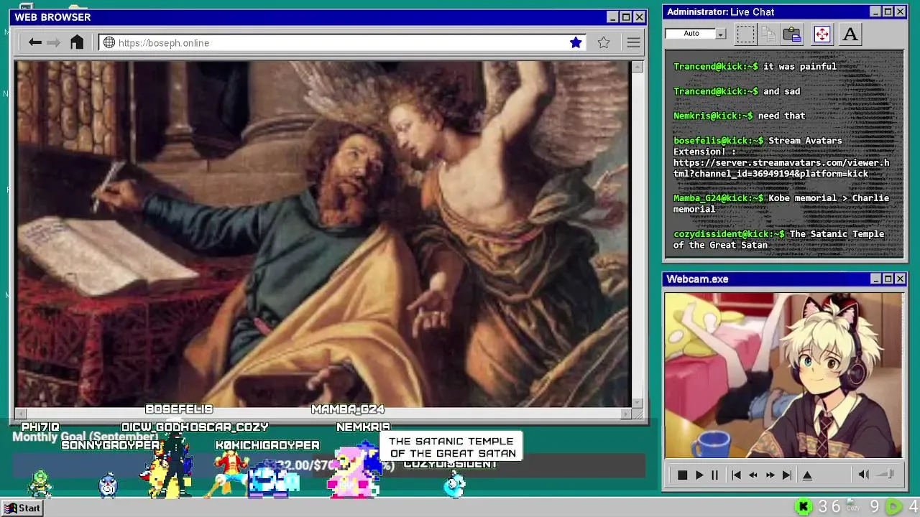Click the boseph.online address field

[342, 43]
